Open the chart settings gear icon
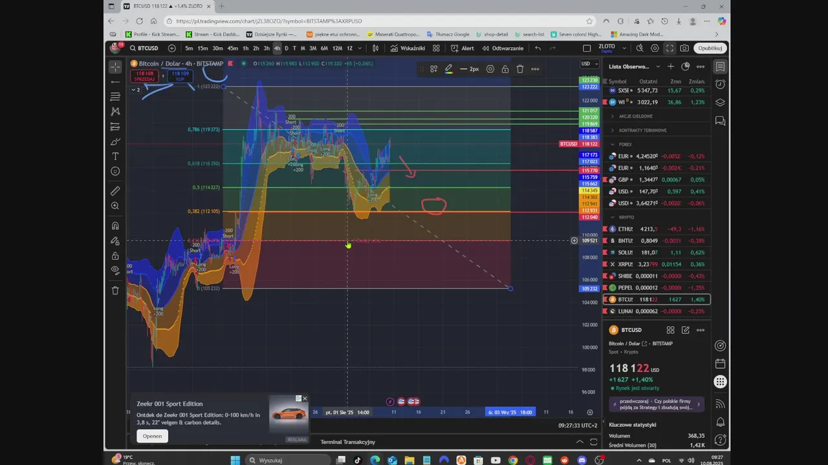 [x=655, y=48]
